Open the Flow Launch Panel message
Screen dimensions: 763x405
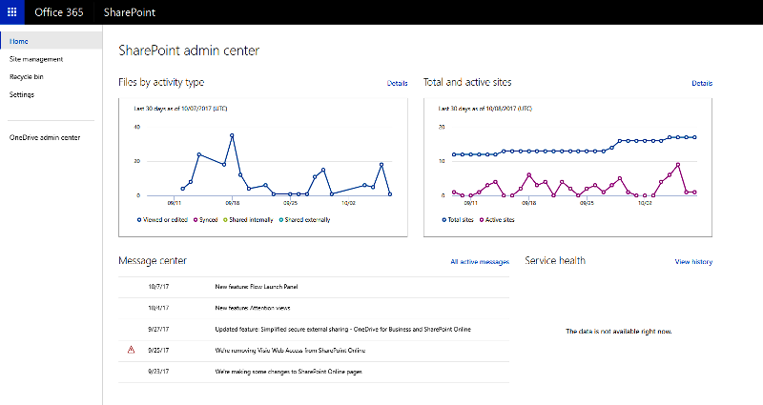coord(258,286)
